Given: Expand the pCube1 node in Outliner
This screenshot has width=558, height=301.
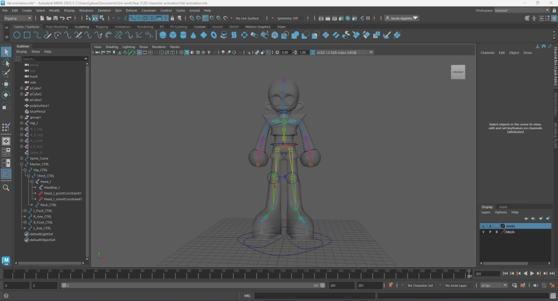Looking at the screenshot, I should (x=21, y=88).
